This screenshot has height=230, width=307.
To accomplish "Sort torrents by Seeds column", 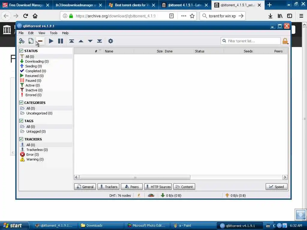I will pos(239,51).
